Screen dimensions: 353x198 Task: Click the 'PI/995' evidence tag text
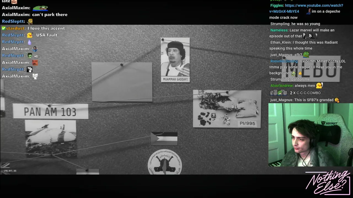point(247,123)
